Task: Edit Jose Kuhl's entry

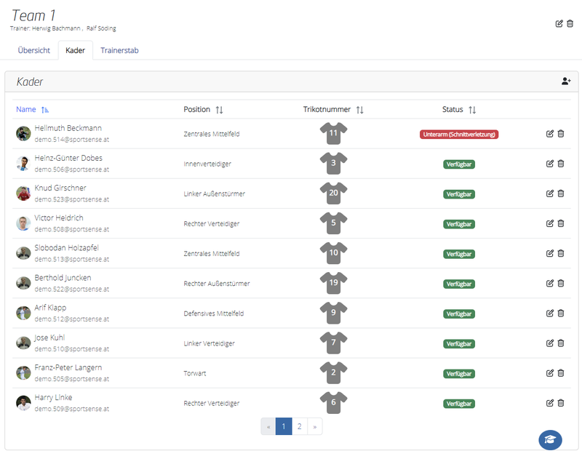Action: pos(550,343)
